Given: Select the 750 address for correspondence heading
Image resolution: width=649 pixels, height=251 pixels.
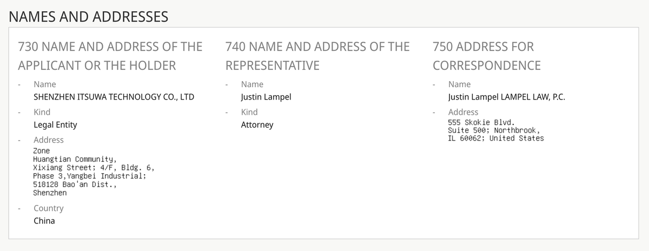Looking at the screenshot, I should [487, 56].
